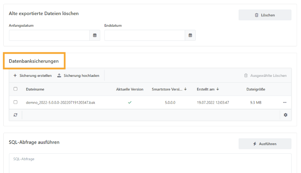Click into the Anfangsdatum date field

click(49, 35)
